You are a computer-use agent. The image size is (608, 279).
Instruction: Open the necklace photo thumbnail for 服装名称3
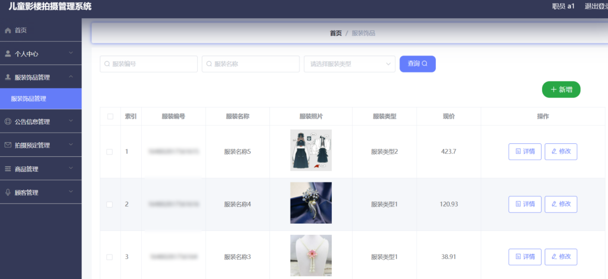coord(311,255)
